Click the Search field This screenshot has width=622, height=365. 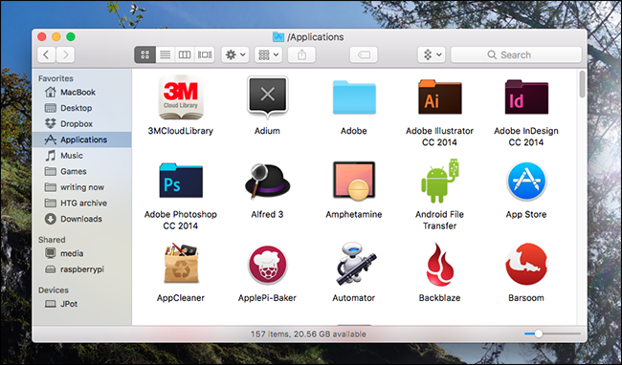(x=516, y=54)
